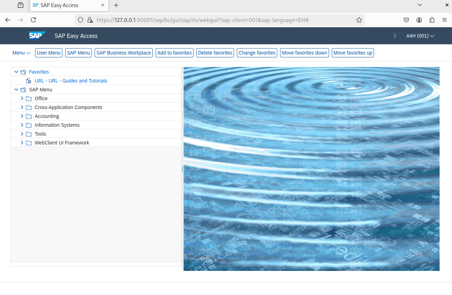
Task: Click Add to favorites
Action: [174, 53]
